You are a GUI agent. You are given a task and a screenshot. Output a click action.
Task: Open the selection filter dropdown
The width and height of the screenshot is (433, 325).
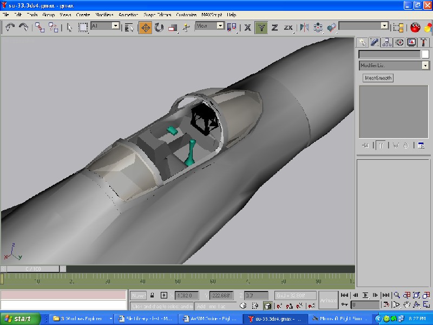pyautogui.click(x=115, y=25)
